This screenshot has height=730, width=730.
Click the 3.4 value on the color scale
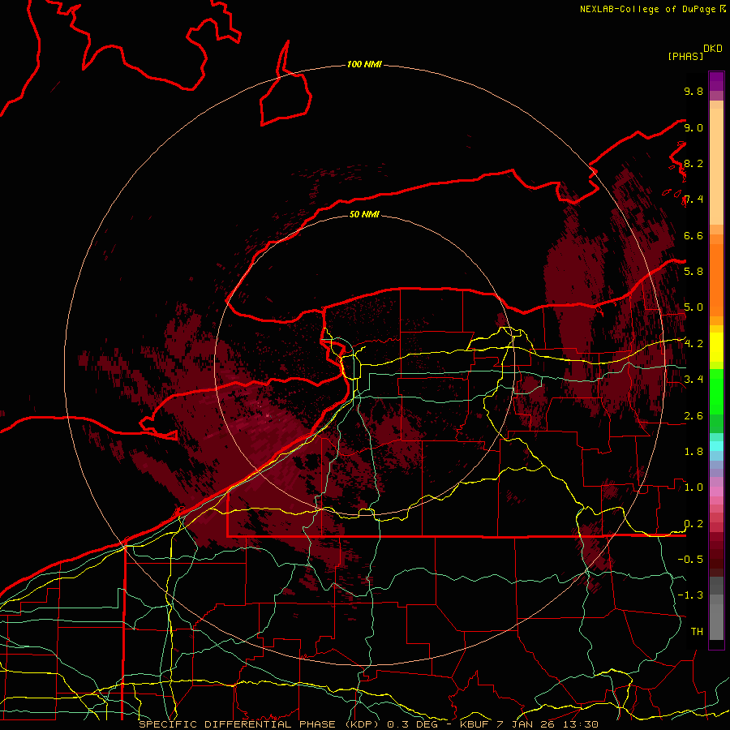click(x=693, y=379)
